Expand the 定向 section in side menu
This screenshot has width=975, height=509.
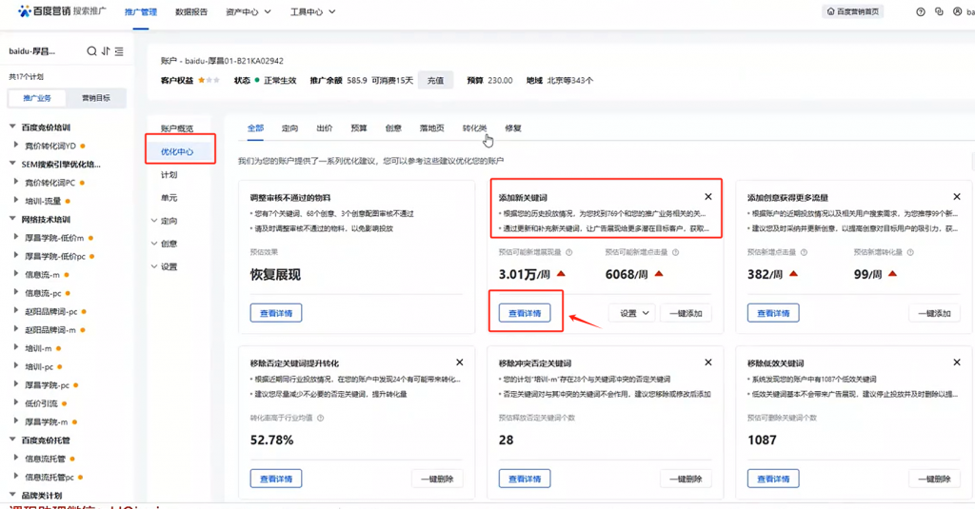click(154, 221)
